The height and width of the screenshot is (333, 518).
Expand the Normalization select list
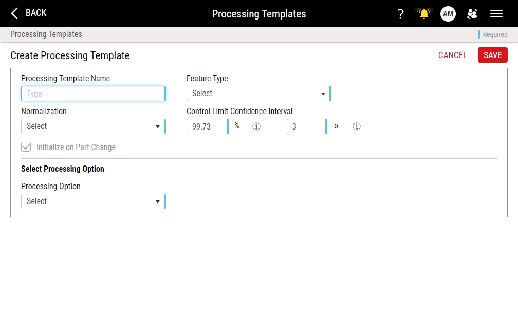tap(92, 126)
